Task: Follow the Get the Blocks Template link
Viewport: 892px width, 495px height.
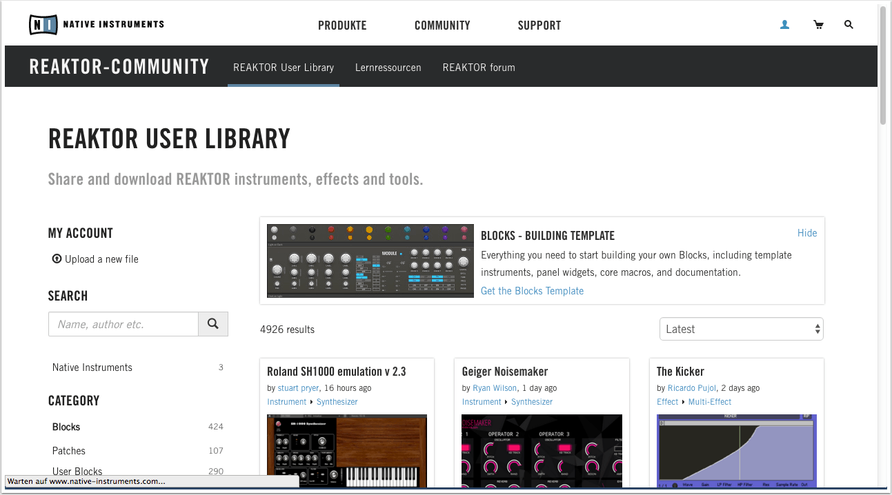Action: [x=532, y=291]
